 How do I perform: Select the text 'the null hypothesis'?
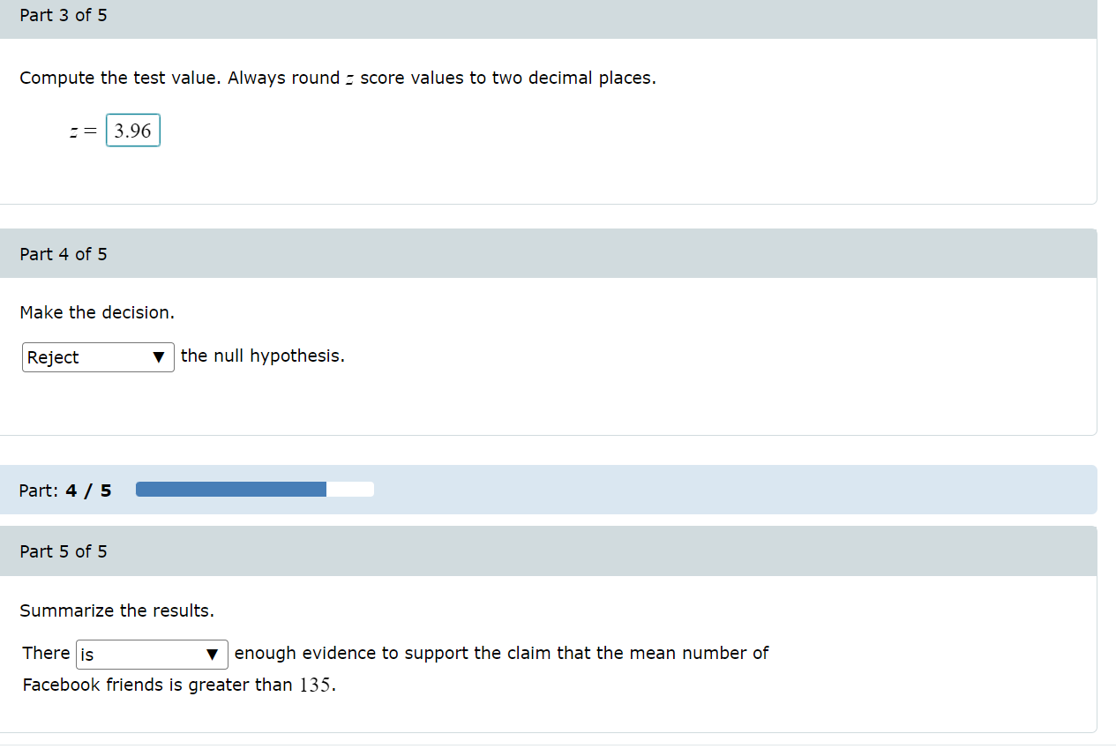[x=262, y=356]
